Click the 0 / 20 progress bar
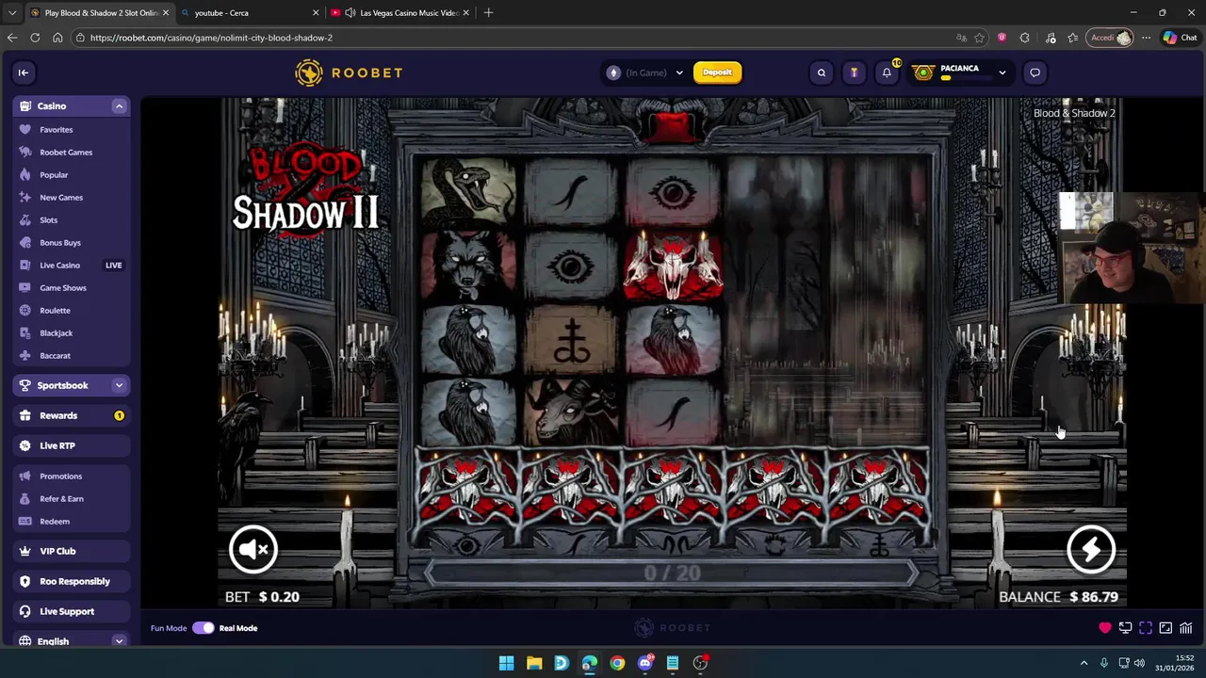The width and height of the screenshot is (1206, 678). pyautogui.click(x=672, y=573)
